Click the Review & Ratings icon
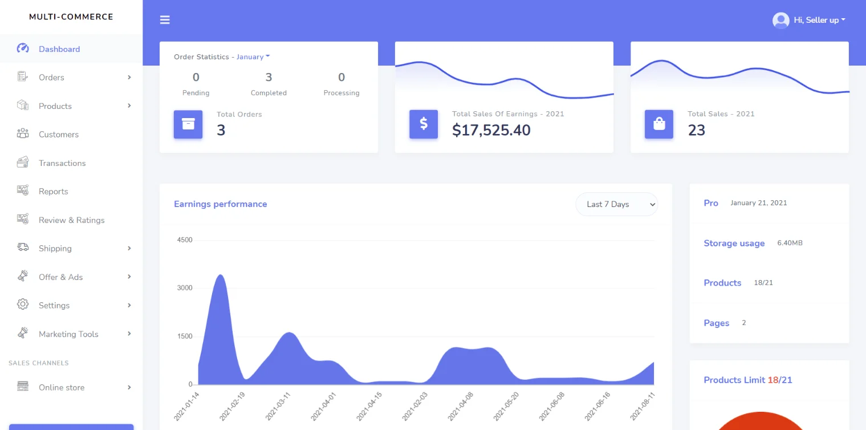 pos(23,219)
